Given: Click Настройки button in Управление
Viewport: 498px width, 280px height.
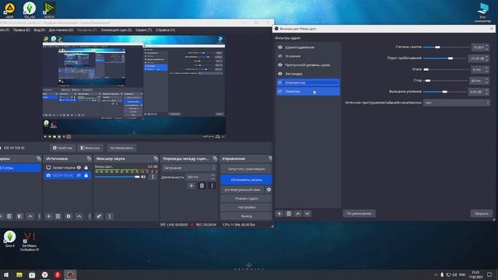Looking at the screenshot, I should click(246, 207).
